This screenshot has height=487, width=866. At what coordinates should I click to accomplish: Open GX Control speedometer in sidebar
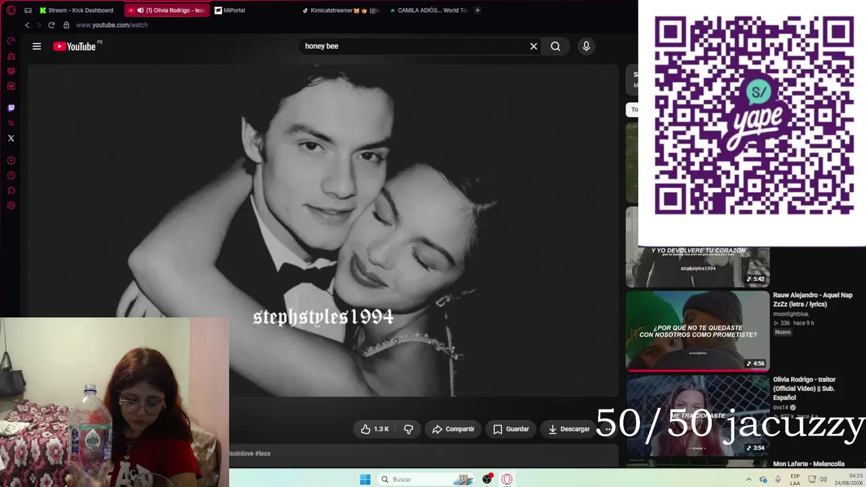pos(11,41)
